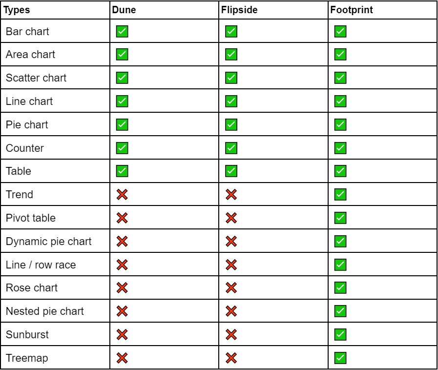This screenshot has height=370, width=438.
Task: Click the red X for Flipside Pivot table
Action: point(230,218)
